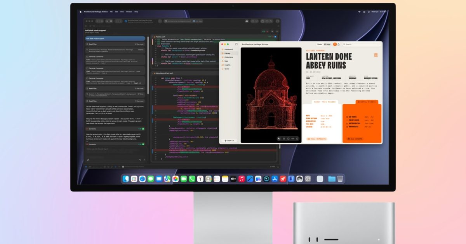Expand the first Read Files entry

point(115,44)
